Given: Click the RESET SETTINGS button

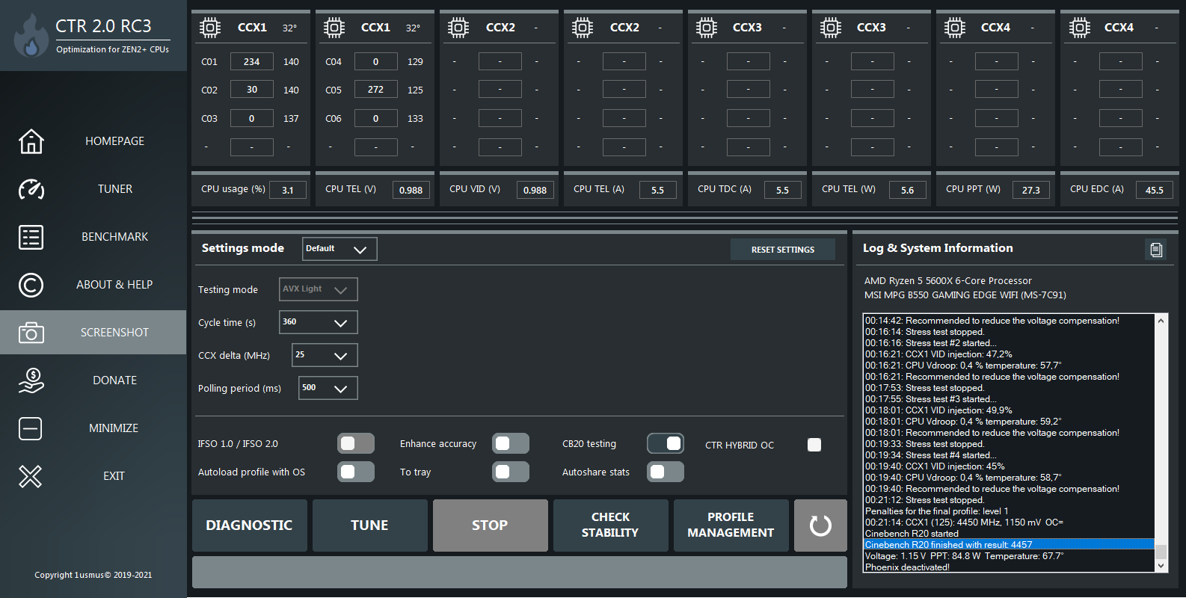Looking at the screenshot, I should pyautogui.click(x=783, y=250).
